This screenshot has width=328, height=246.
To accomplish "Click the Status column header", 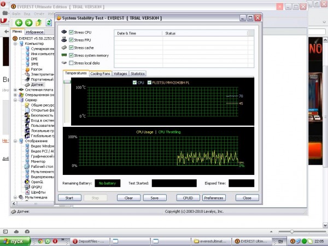I will (205, 33).
